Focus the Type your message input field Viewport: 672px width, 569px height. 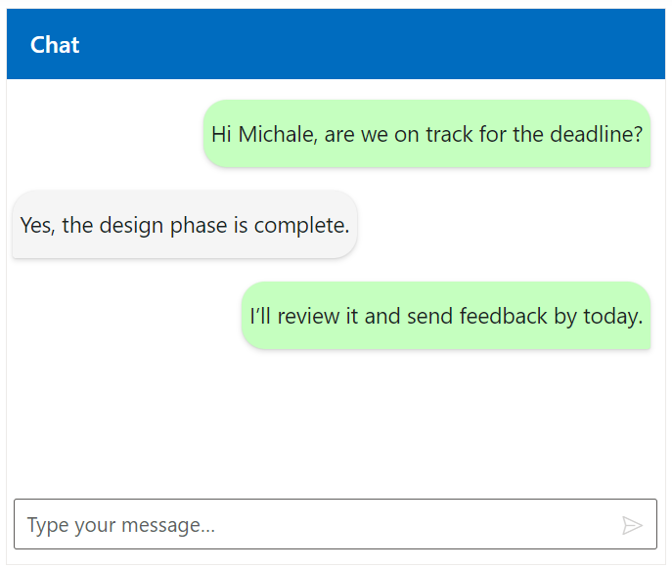(x=313, y=525)
